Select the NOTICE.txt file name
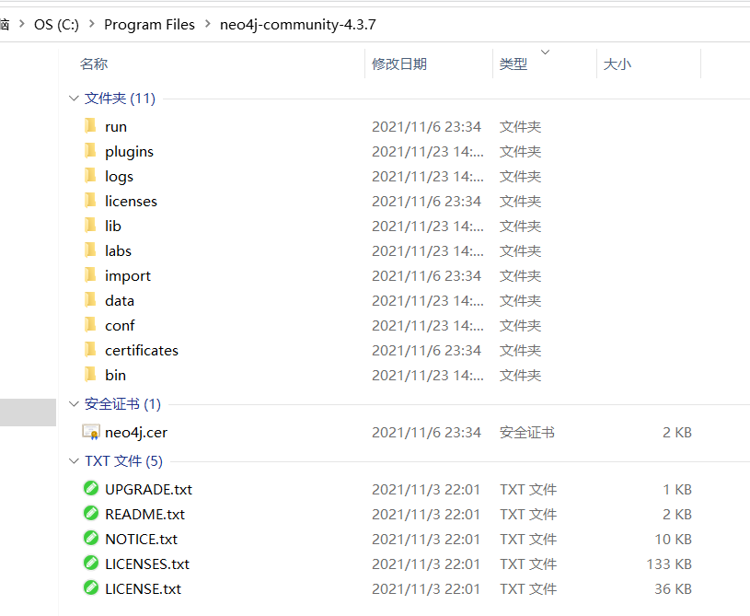Image resolution: width=750 pixels, height=616 pixels. 141,539
